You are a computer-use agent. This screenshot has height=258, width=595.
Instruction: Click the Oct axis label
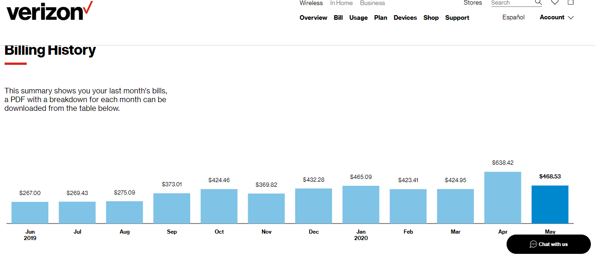(x=219, y=232)
